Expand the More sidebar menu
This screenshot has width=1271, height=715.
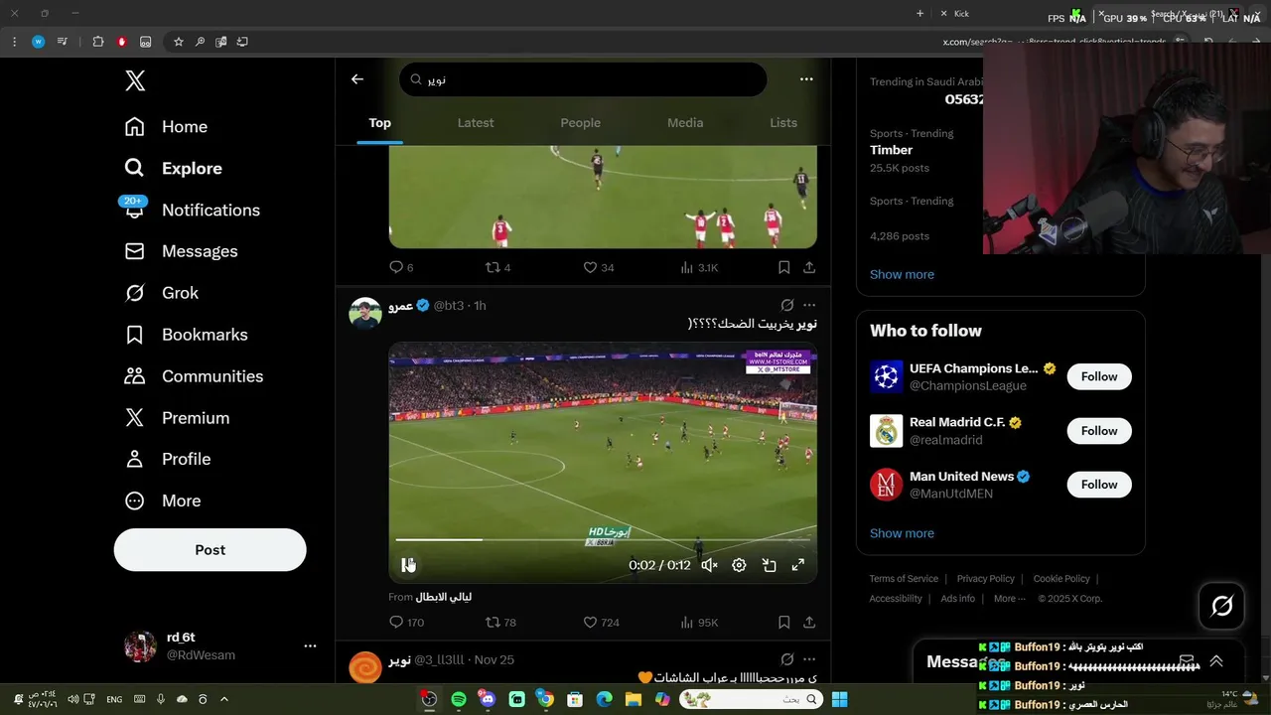[162, 500]
